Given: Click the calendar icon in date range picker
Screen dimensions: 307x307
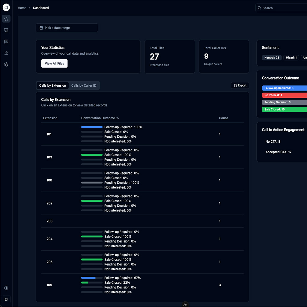Looking at the screenshot, I should 41,28.
